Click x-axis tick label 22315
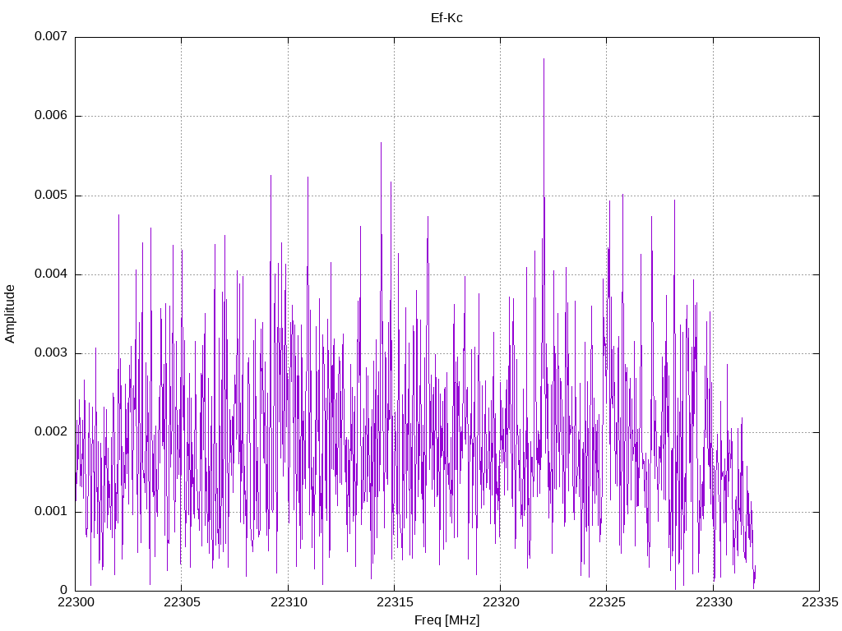Screen dimensions: 842x631 coord(394,602)
